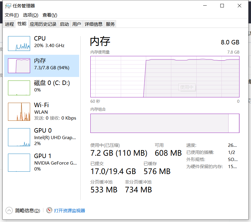
Task: Open the GPU 0 Intel UHD graph thumbnail
Action: coord(19,137)
